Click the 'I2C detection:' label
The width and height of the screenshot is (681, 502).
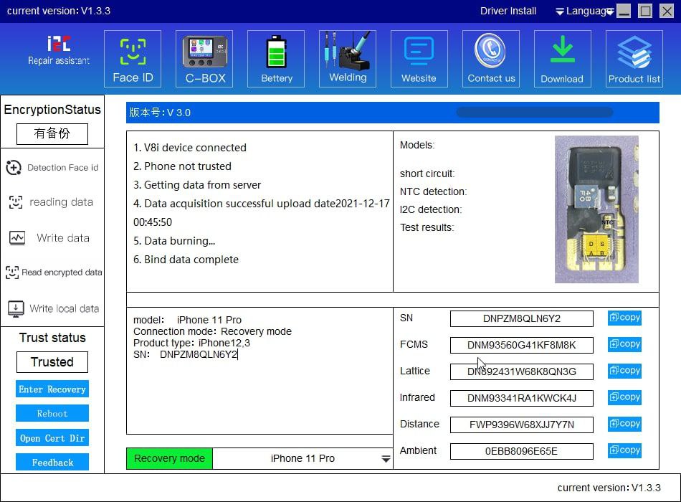coord(431,209)
